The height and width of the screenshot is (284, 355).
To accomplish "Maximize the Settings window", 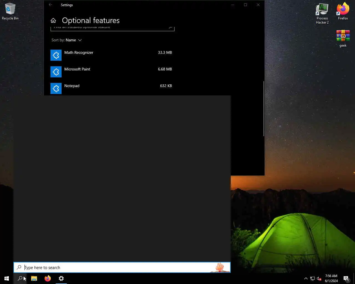I will pos(245,5).
